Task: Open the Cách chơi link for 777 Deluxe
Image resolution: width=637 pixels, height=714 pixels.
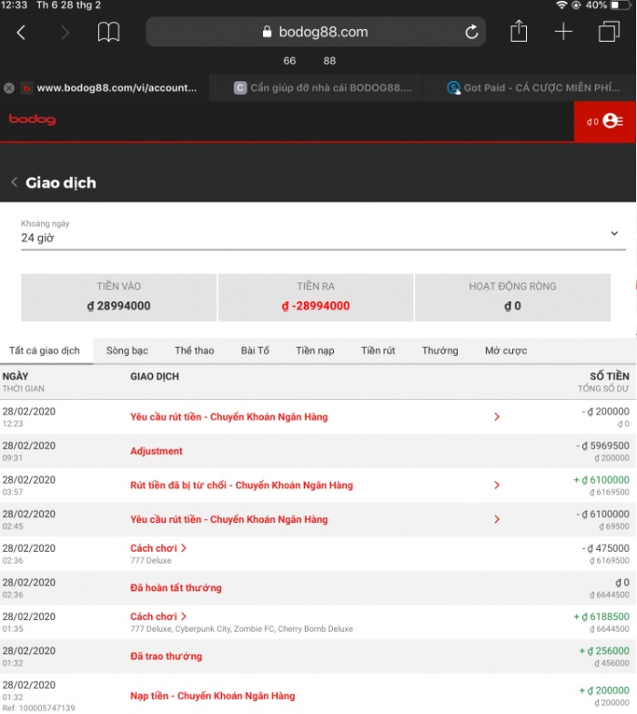Action: tap(158, 548)
